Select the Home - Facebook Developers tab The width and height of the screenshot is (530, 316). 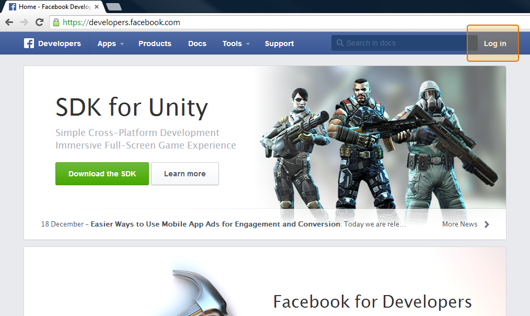[x=54, y=7]
